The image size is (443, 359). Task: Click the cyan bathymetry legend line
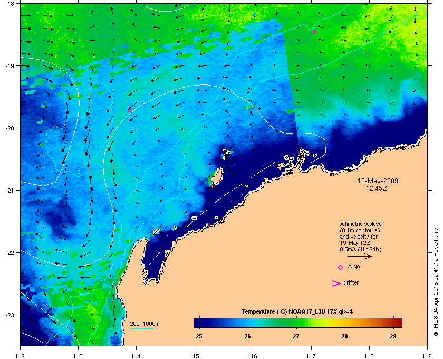point(141,329)
